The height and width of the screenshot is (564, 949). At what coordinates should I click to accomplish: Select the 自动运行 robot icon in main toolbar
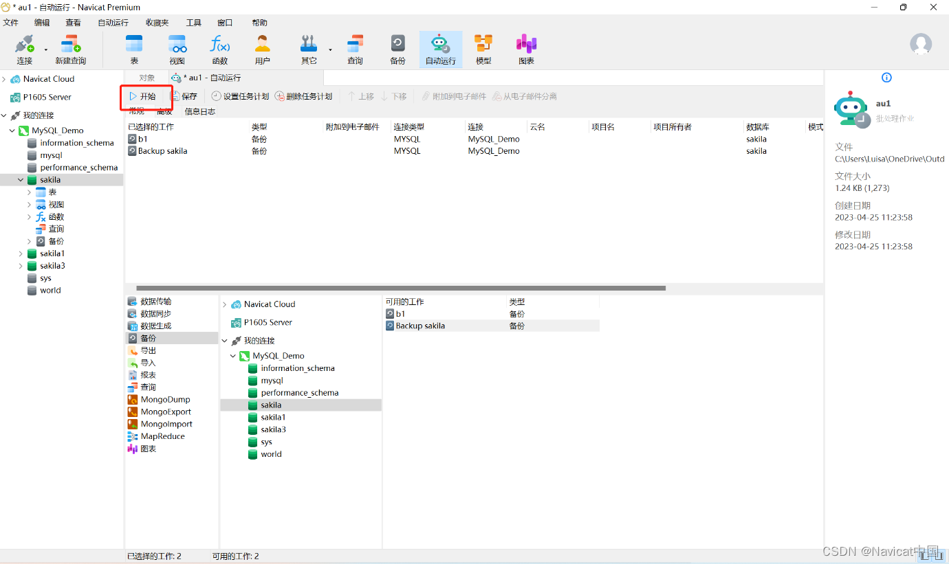[440, 49]
